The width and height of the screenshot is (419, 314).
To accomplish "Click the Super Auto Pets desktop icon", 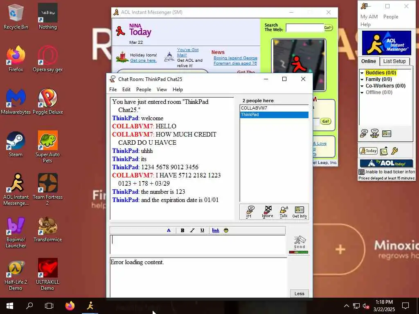I will pos(47,147).
